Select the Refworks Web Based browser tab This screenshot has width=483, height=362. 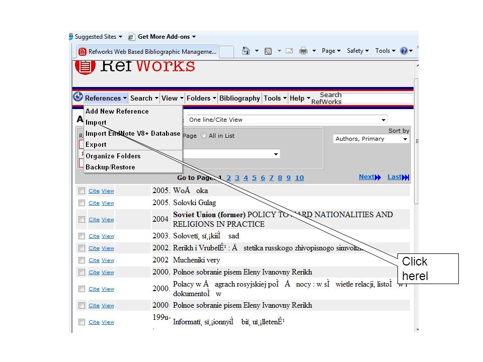(x=147, y=52)
